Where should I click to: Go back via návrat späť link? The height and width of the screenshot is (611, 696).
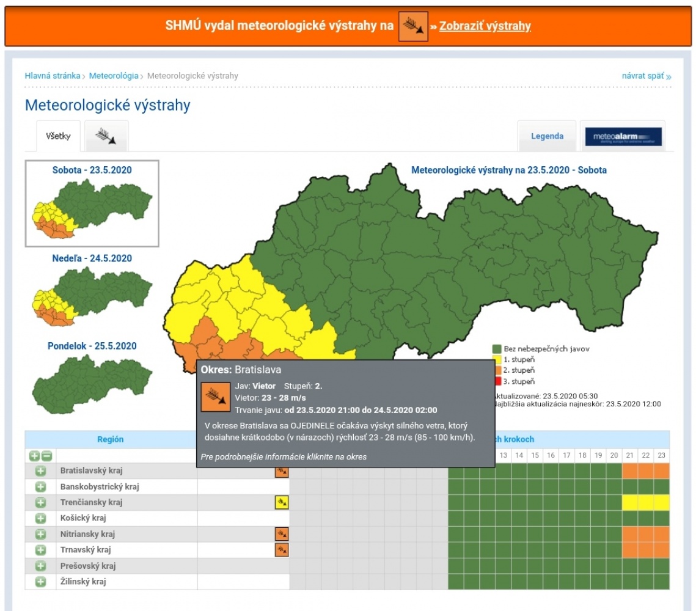tap(646, 76)
